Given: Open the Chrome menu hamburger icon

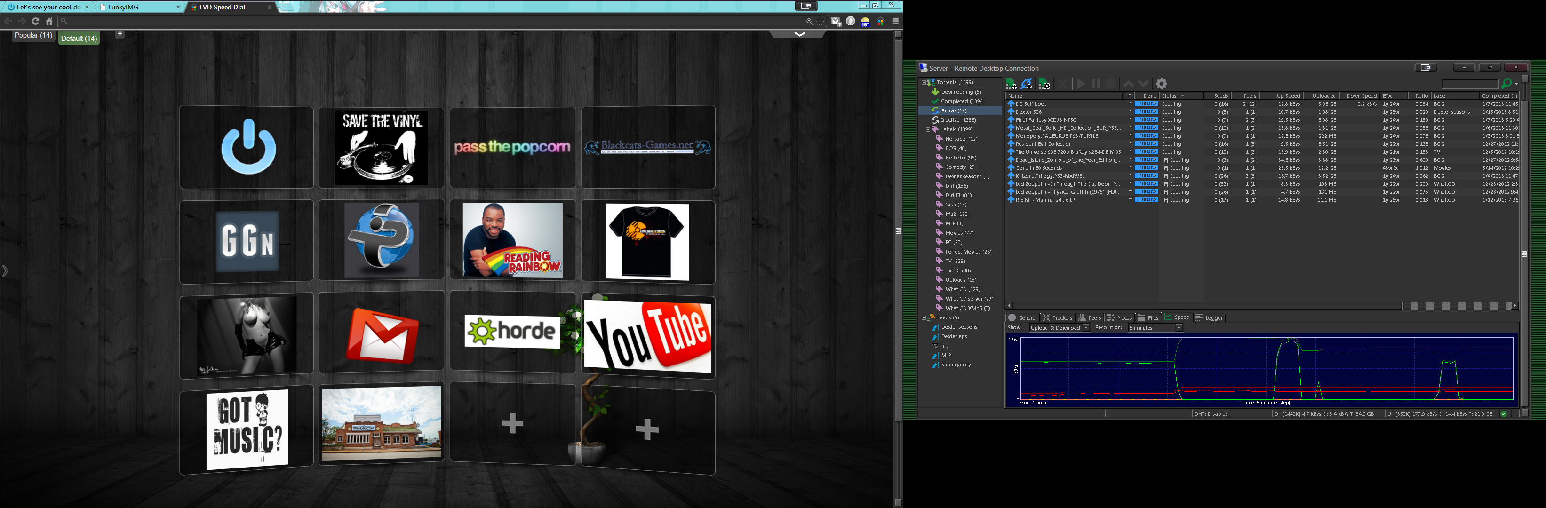Looking at the screenshot, I should click(x=895, y=21).
